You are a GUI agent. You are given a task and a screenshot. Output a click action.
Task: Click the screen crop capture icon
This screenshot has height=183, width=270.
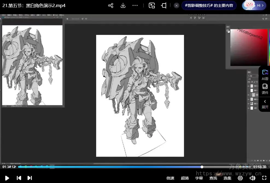164,5
